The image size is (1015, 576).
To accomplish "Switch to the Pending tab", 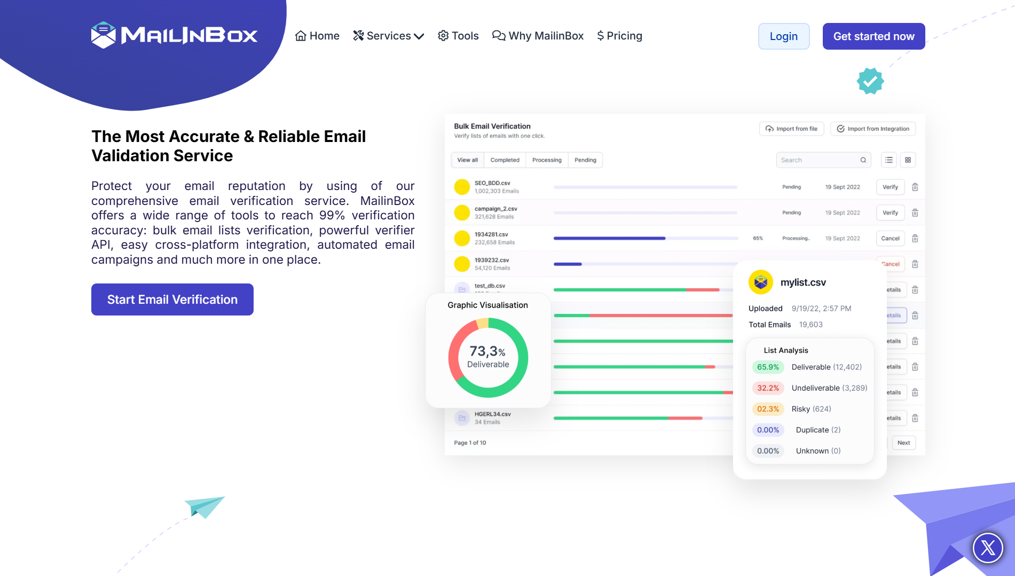I will (585, 160).
